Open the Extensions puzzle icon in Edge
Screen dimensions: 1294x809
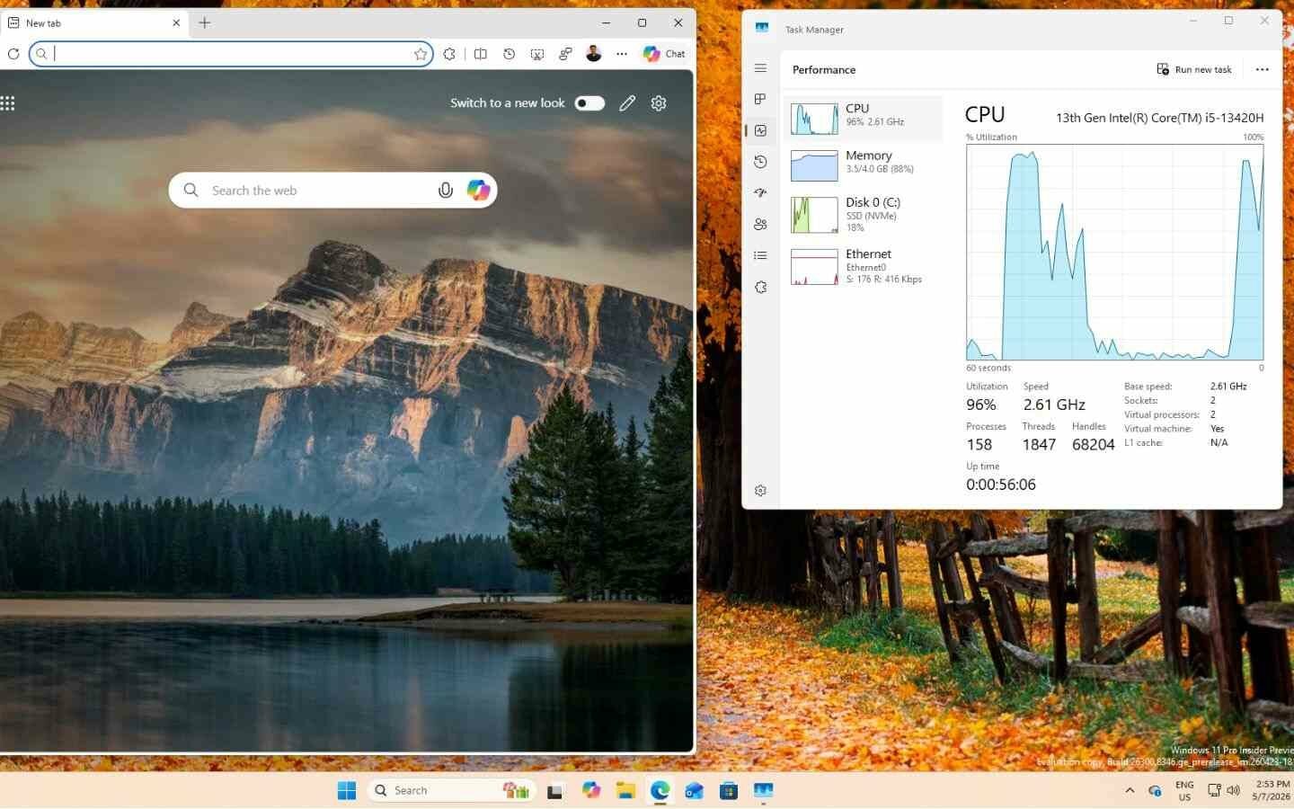pos(449,54)
